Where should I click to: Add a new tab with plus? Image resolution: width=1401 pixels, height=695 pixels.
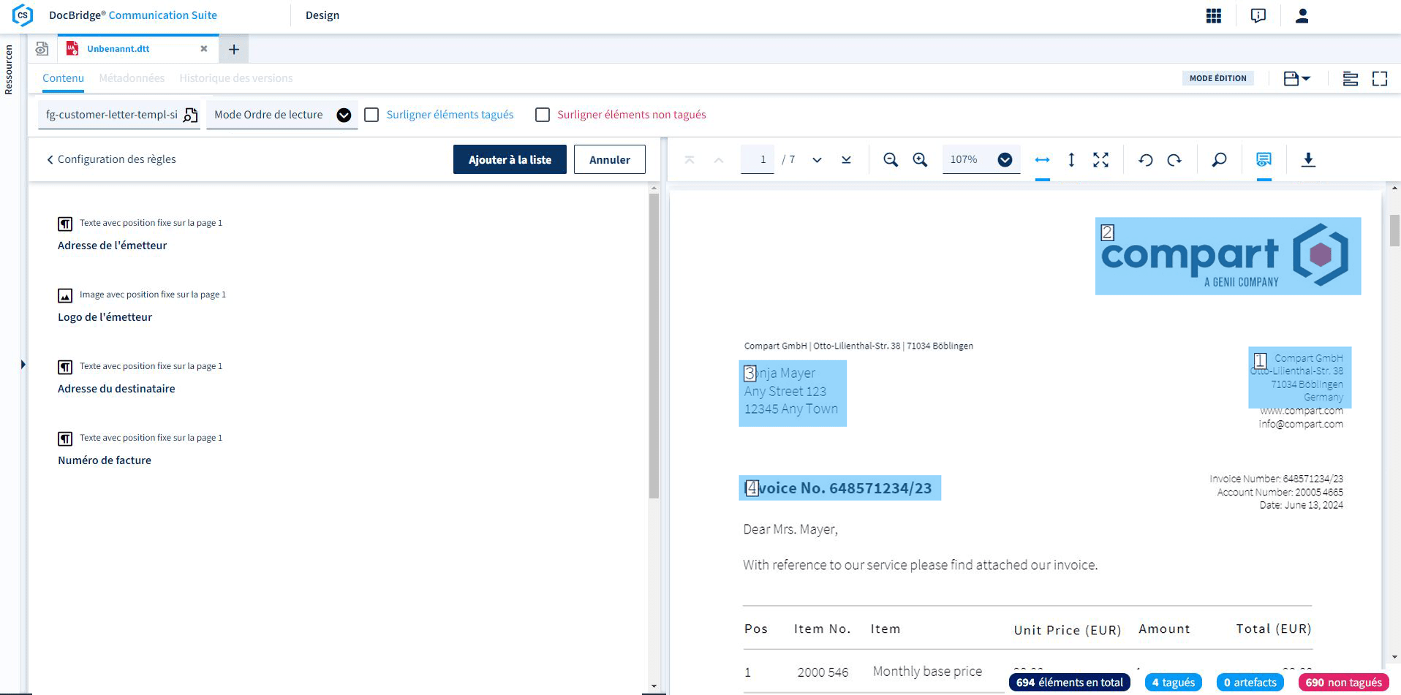[x=234, y=49]
